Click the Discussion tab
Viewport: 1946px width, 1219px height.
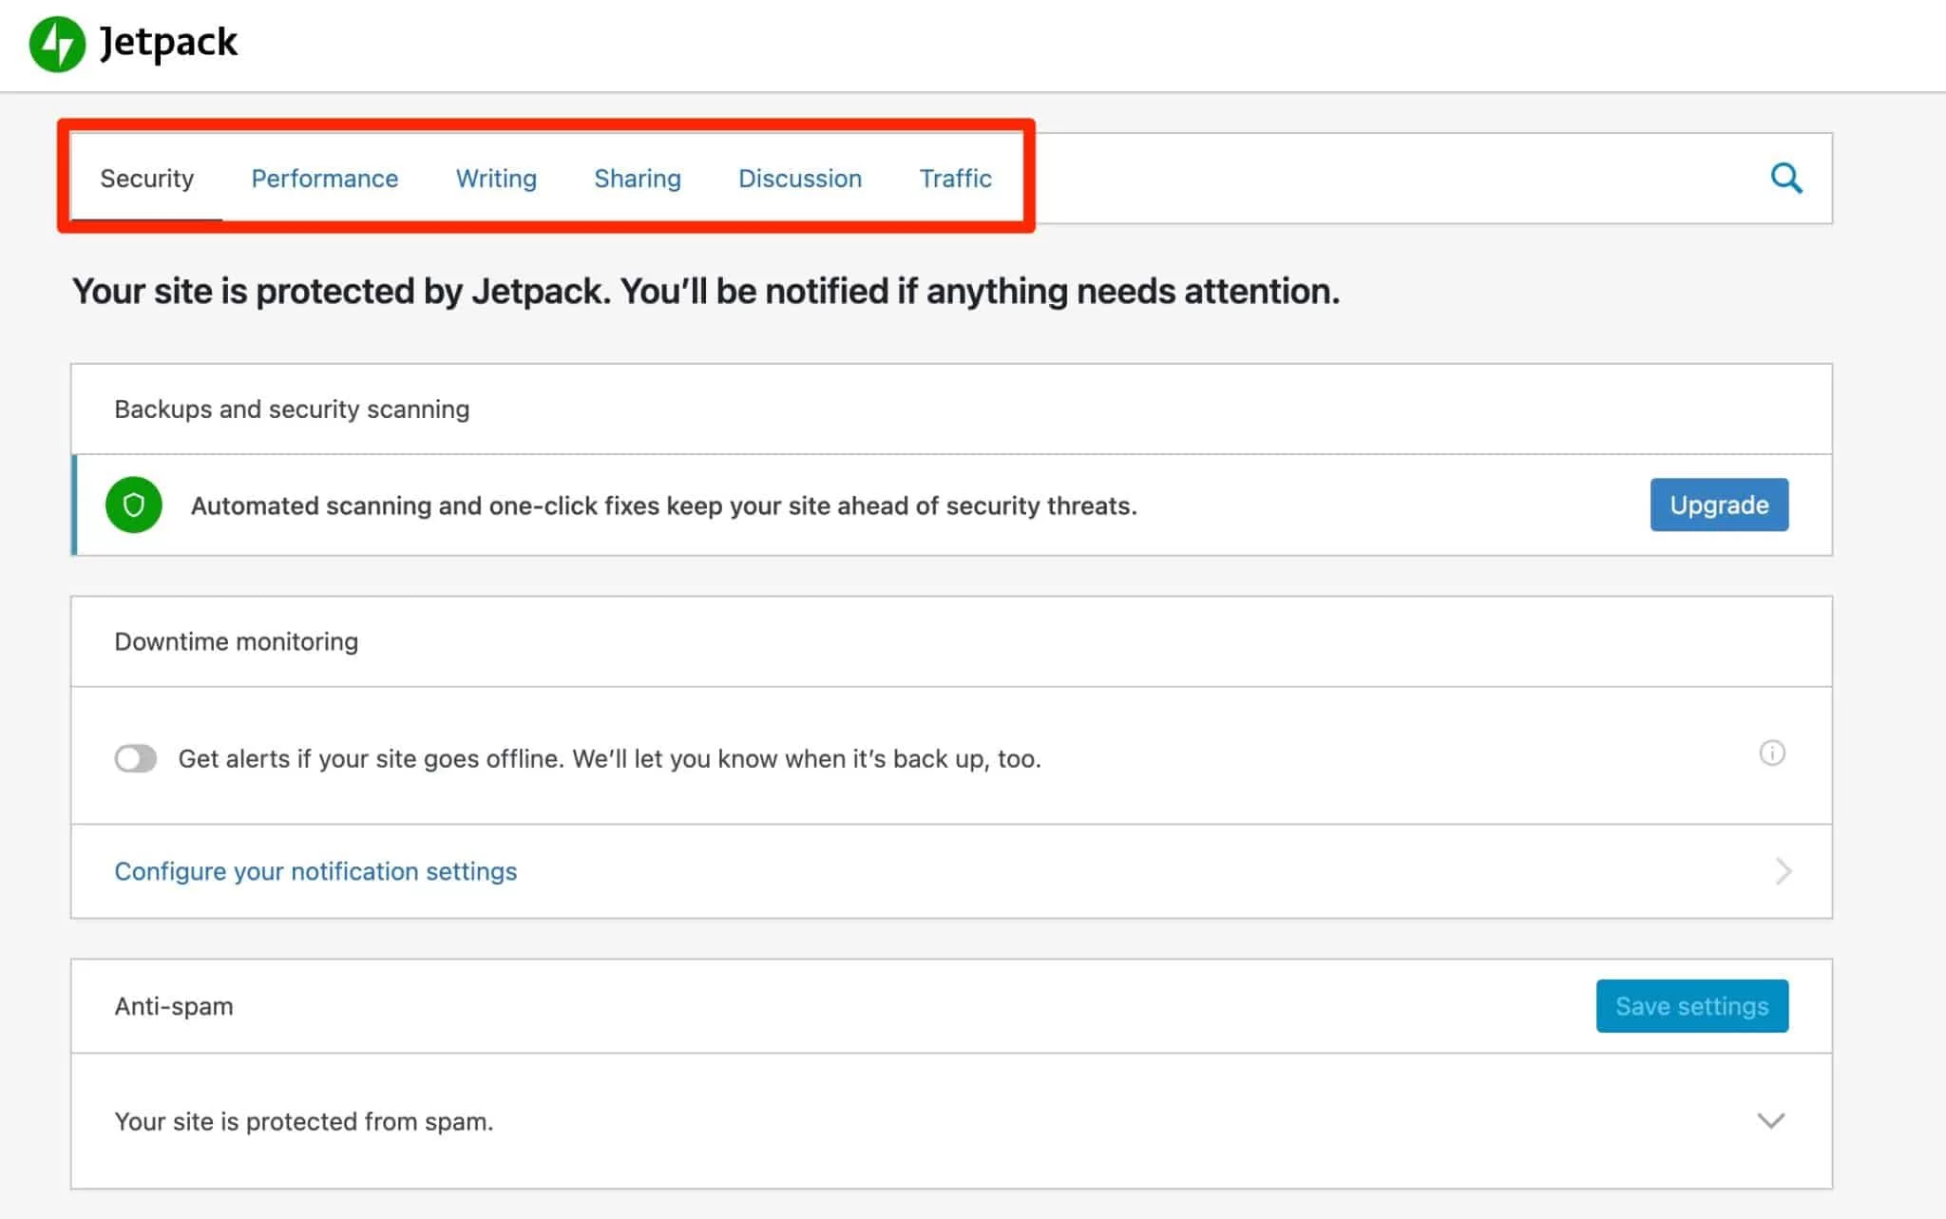(x=800, y=179)
